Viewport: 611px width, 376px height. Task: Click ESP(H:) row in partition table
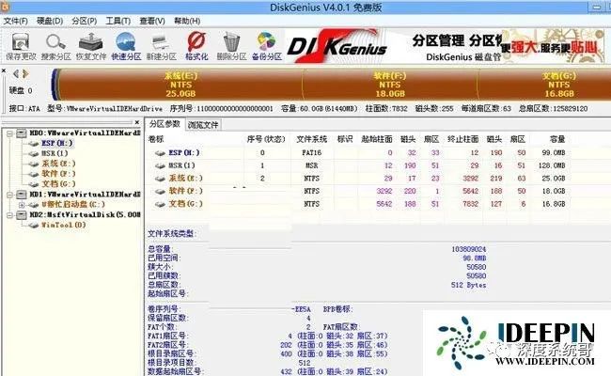[356, 152]
